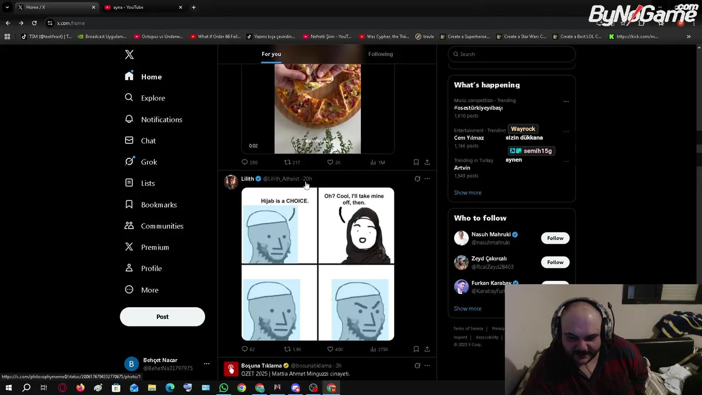Open the Cem Yılmaz trending topic
702x395 pixels.
click(469, 138)
